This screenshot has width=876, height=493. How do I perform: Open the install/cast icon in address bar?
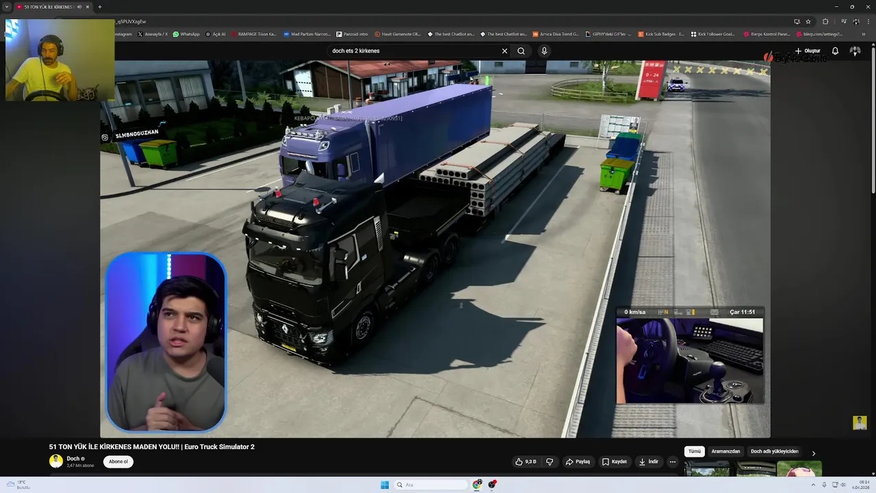pyautogui.click(x=797, y=21)
